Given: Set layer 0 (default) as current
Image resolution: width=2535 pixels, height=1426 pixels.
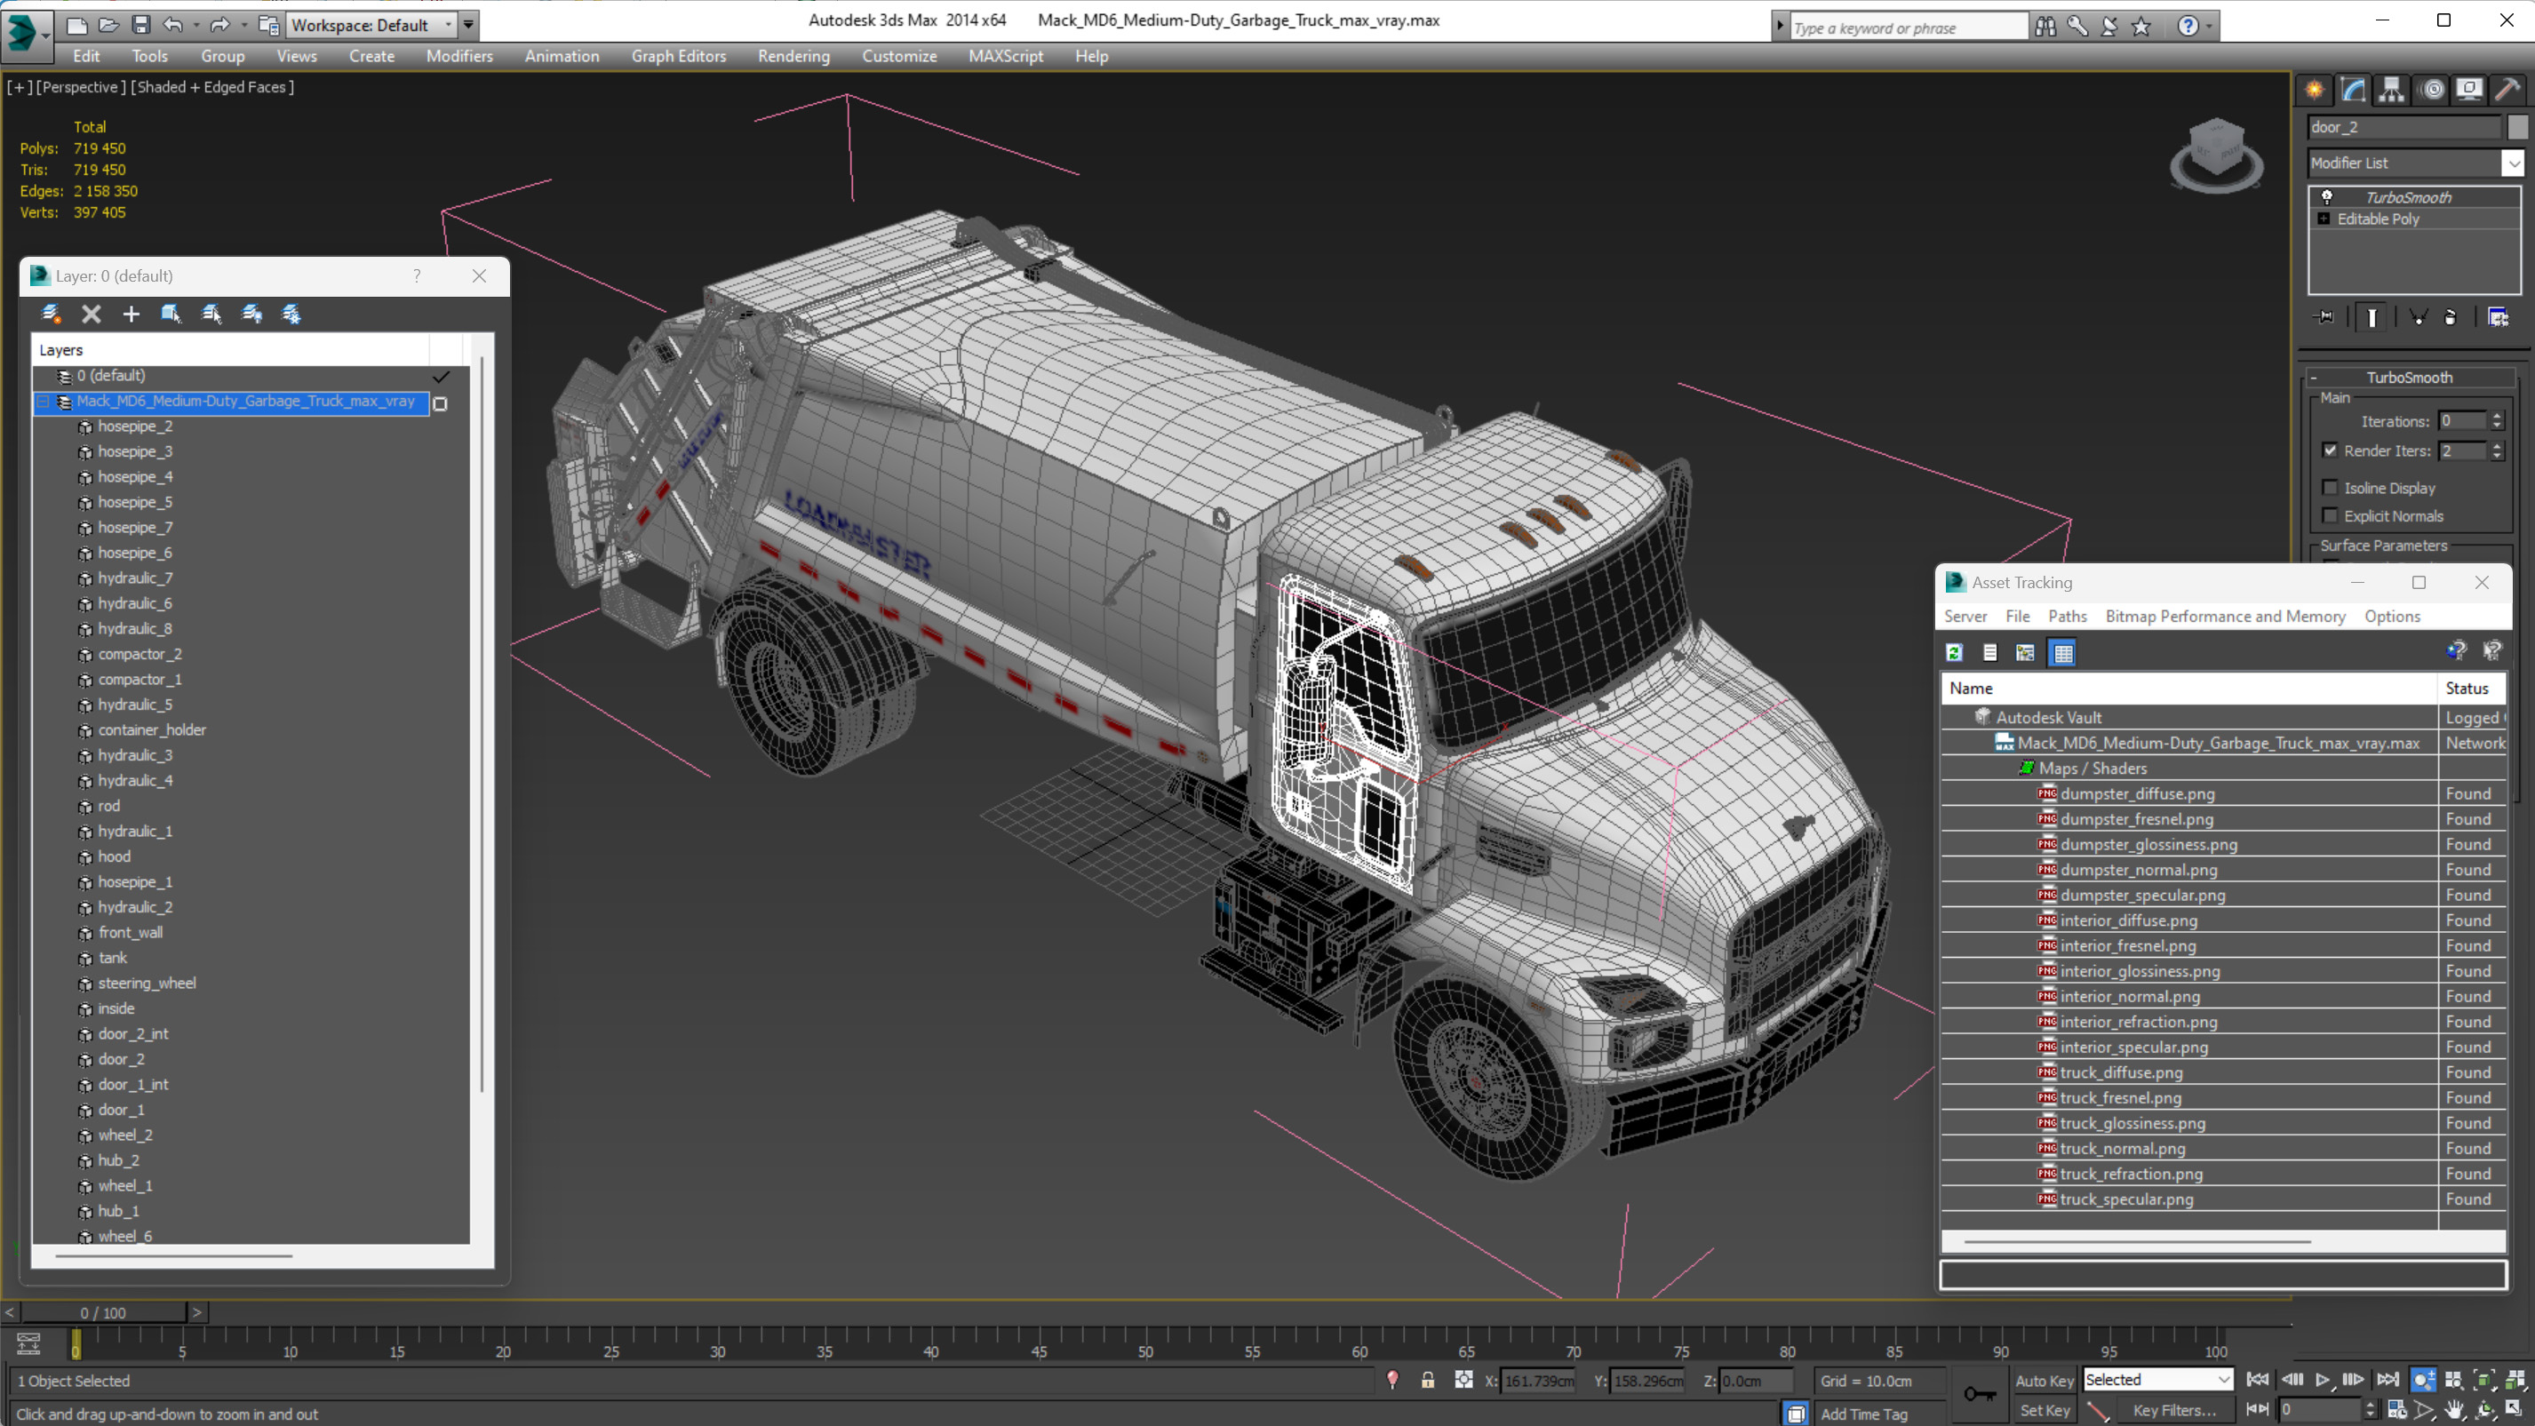Looking at the screenshot, I should (x=441, y=376).
